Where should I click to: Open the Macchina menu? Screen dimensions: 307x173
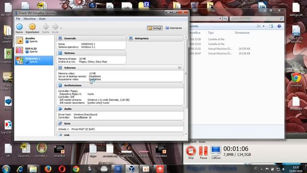[29, 19]
